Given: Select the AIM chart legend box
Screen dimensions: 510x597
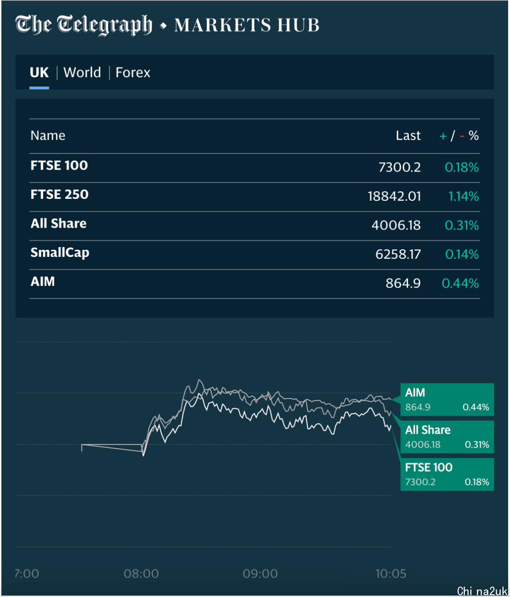Looking at the screenshot, I should point(447,400).
